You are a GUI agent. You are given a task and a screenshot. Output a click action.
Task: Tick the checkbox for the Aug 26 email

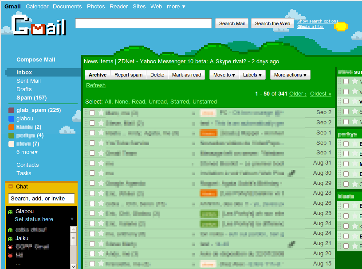tap(92, 204)
